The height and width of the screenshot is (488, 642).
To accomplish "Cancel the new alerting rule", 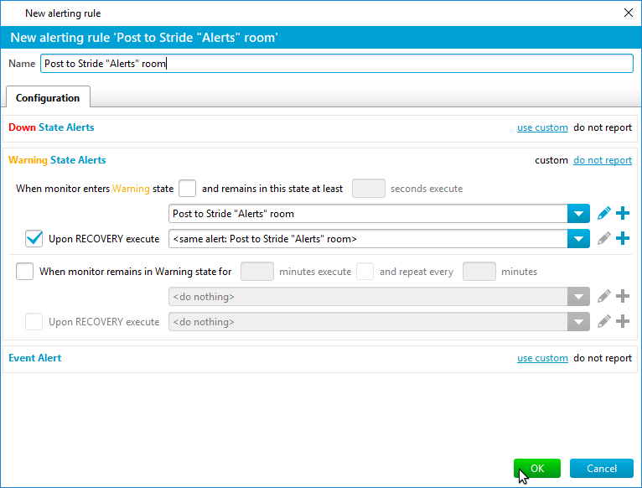I will point(602,469).
